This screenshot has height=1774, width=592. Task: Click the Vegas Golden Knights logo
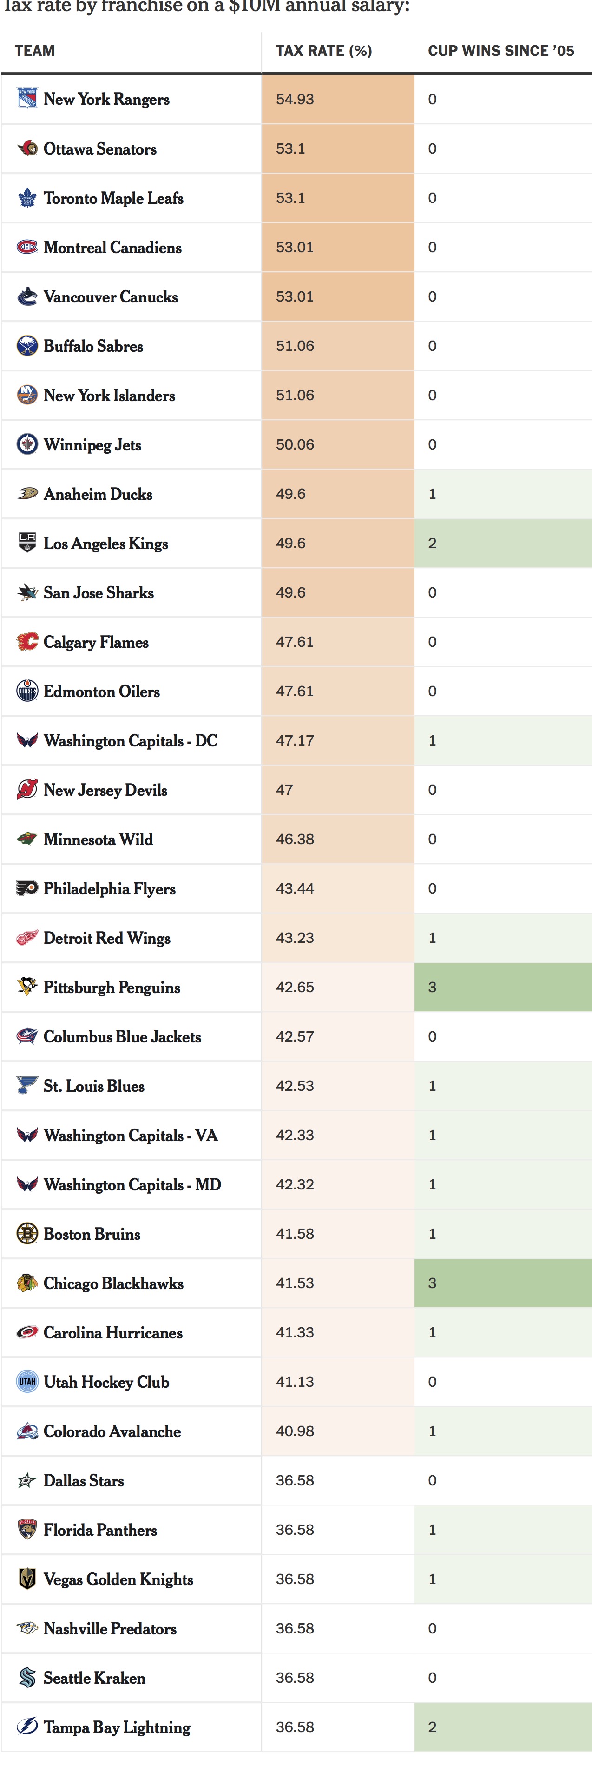tap(27, 1579)
